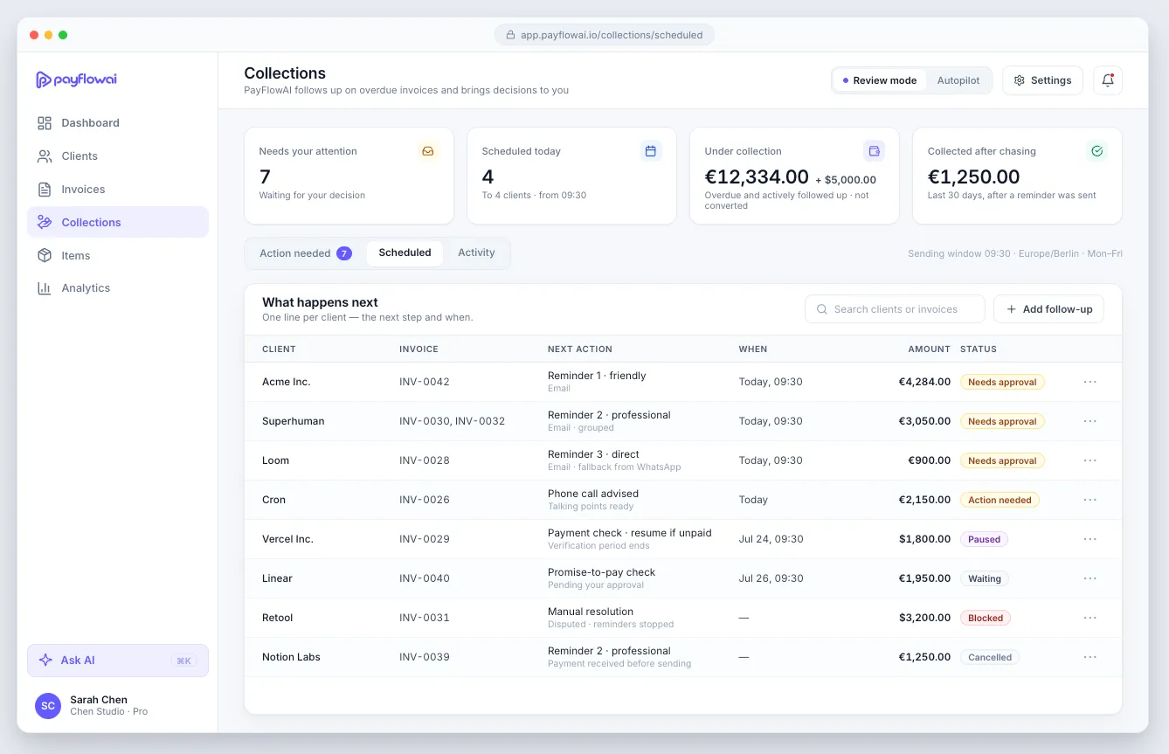The height and width of the screenshot is (754, 1169).
Task: Open the row menu for Superhuman
Action: (1089, 421)
